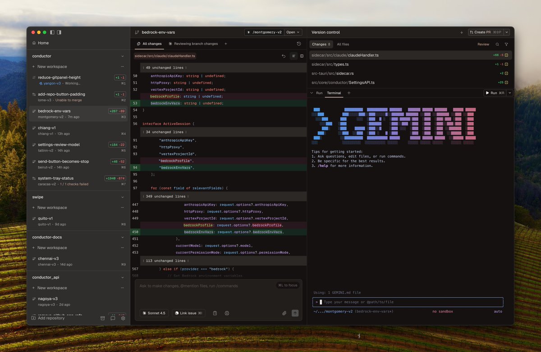The image size is (541, 352).
Task: Open the search icon in Version control panel
Action: tap(498, 44)
